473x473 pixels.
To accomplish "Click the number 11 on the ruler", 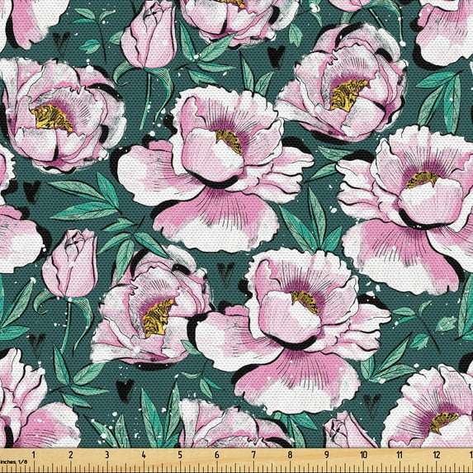I will pyautogui.click(x=400, y=455).
